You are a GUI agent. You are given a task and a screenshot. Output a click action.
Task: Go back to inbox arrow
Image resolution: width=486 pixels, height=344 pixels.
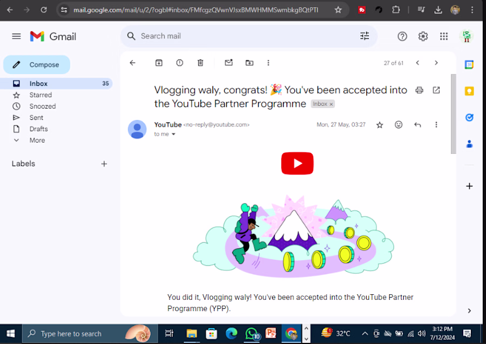click(132, 63)
